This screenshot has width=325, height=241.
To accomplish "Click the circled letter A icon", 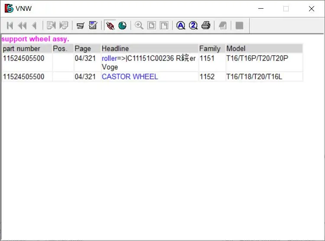I will [x=181, y=26].
